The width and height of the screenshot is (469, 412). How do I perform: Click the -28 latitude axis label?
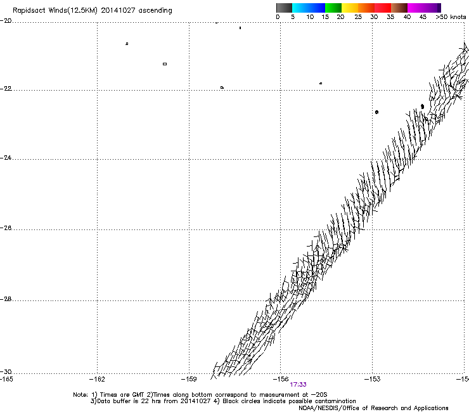pos(6,299)
